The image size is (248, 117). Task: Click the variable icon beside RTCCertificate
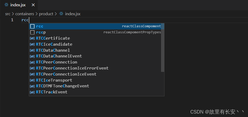pos(32,38)
